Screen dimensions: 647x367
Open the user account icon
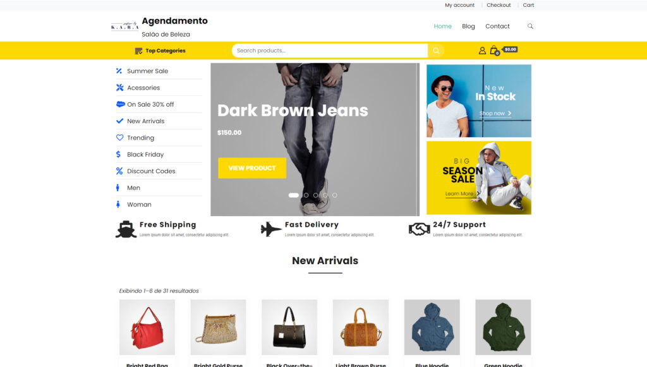pos(482,51)
